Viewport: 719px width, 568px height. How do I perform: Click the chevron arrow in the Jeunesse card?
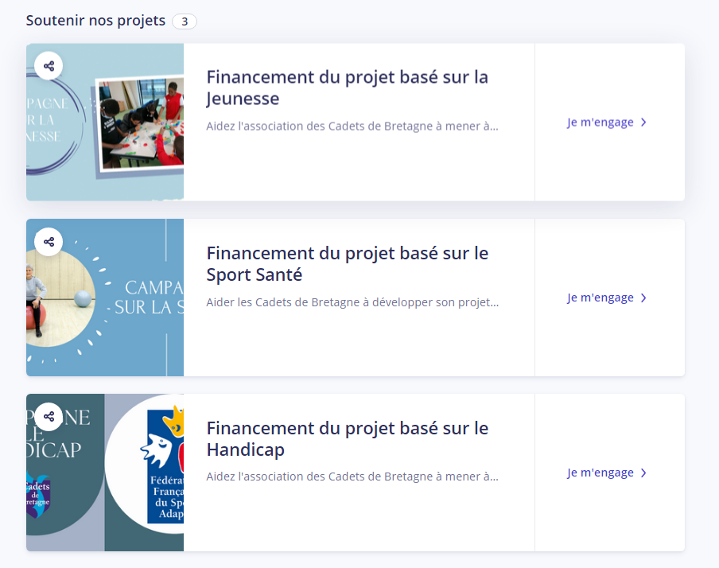coord(643,123)
